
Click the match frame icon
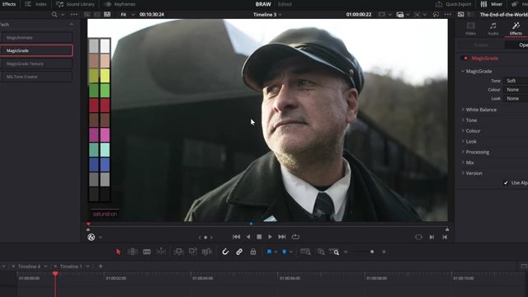click(418, 237)
